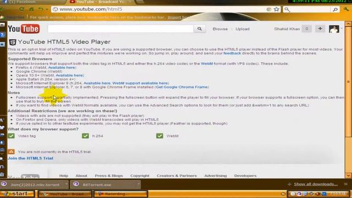
Task: Click Show all downloads link
Action: coord(316,184)
